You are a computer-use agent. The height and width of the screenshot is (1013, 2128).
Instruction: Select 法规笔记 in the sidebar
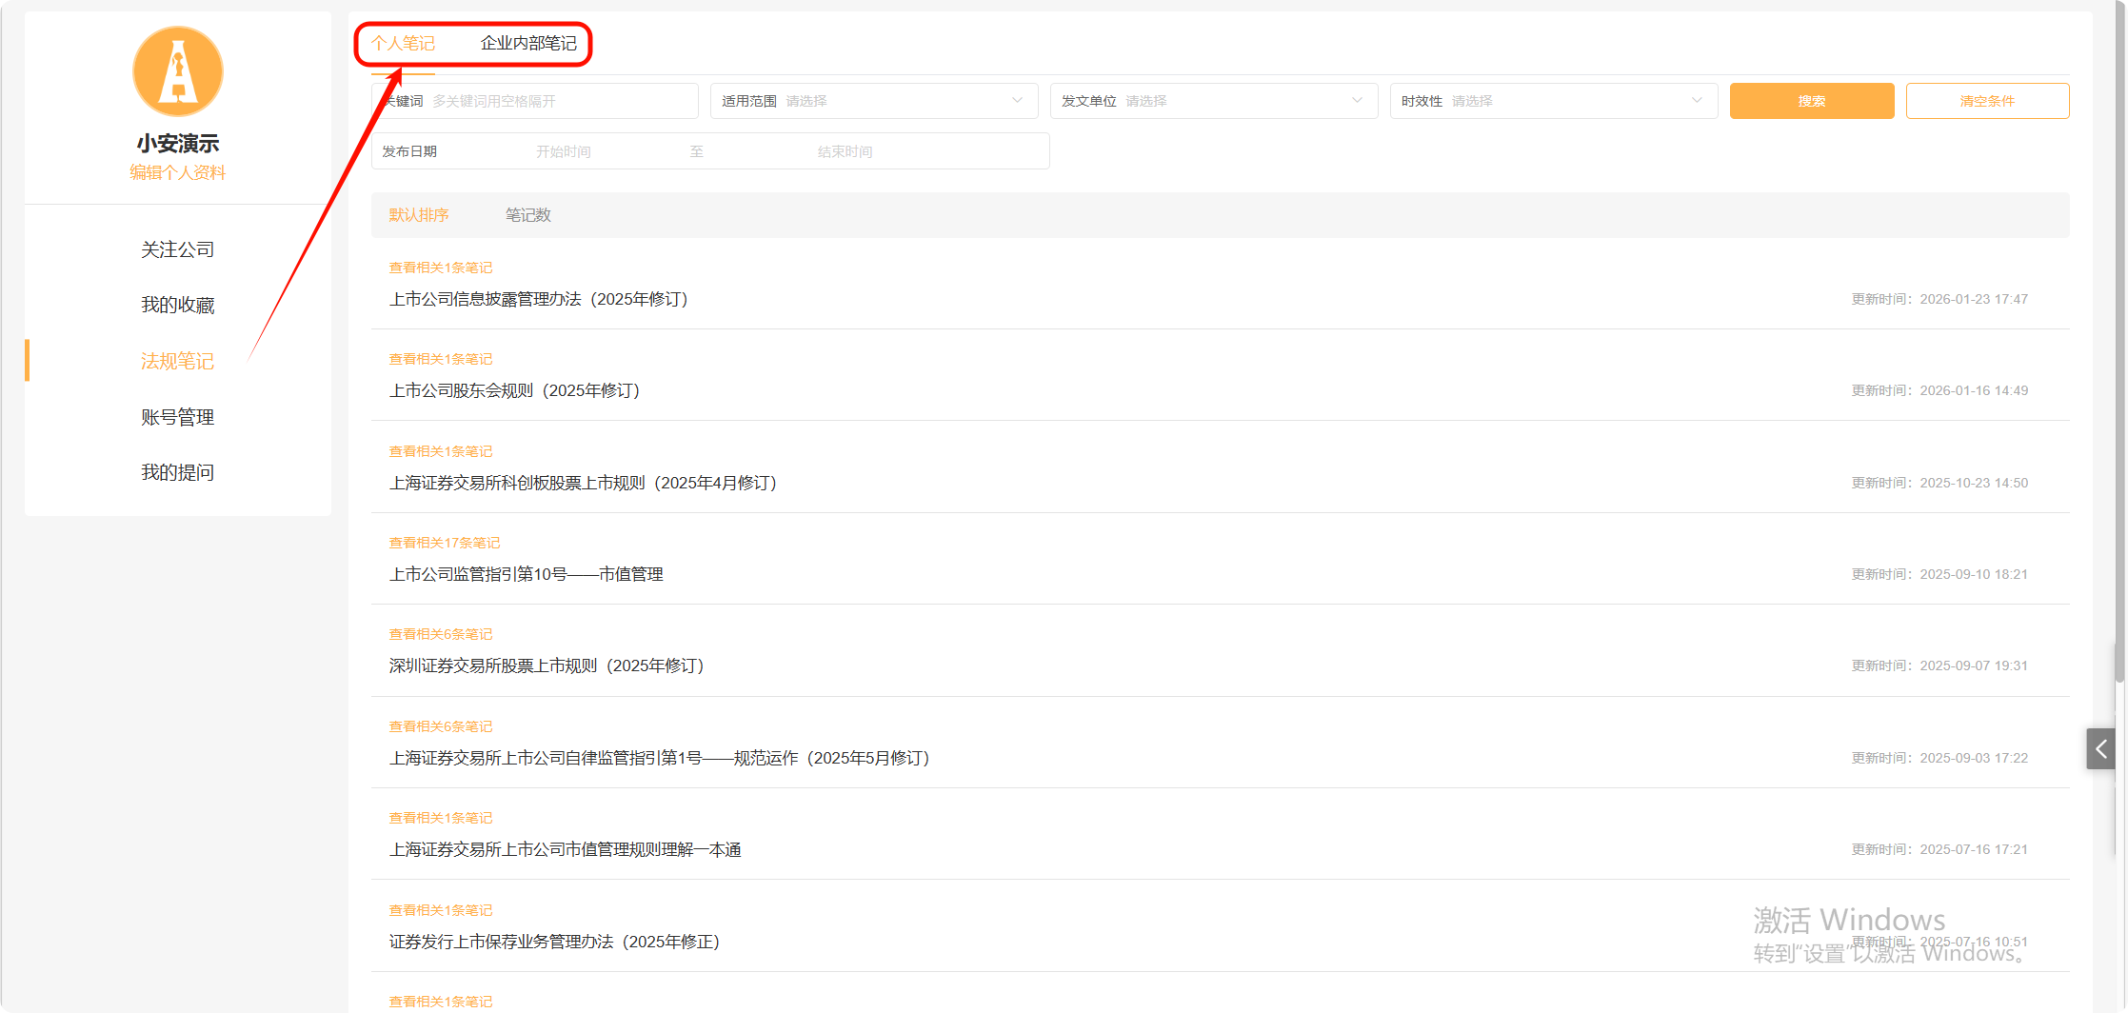coord(178,361)
